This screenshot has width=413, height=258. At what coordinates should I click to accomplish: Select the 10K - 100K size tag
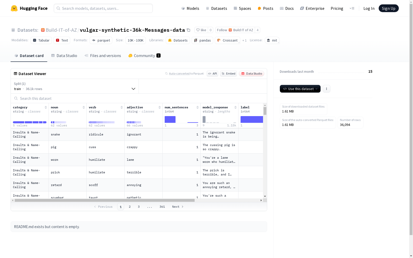point(136,40)
